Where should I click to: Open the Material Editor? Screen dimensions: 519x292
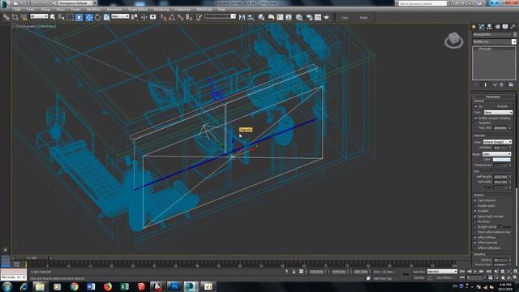tap(299, 17)
